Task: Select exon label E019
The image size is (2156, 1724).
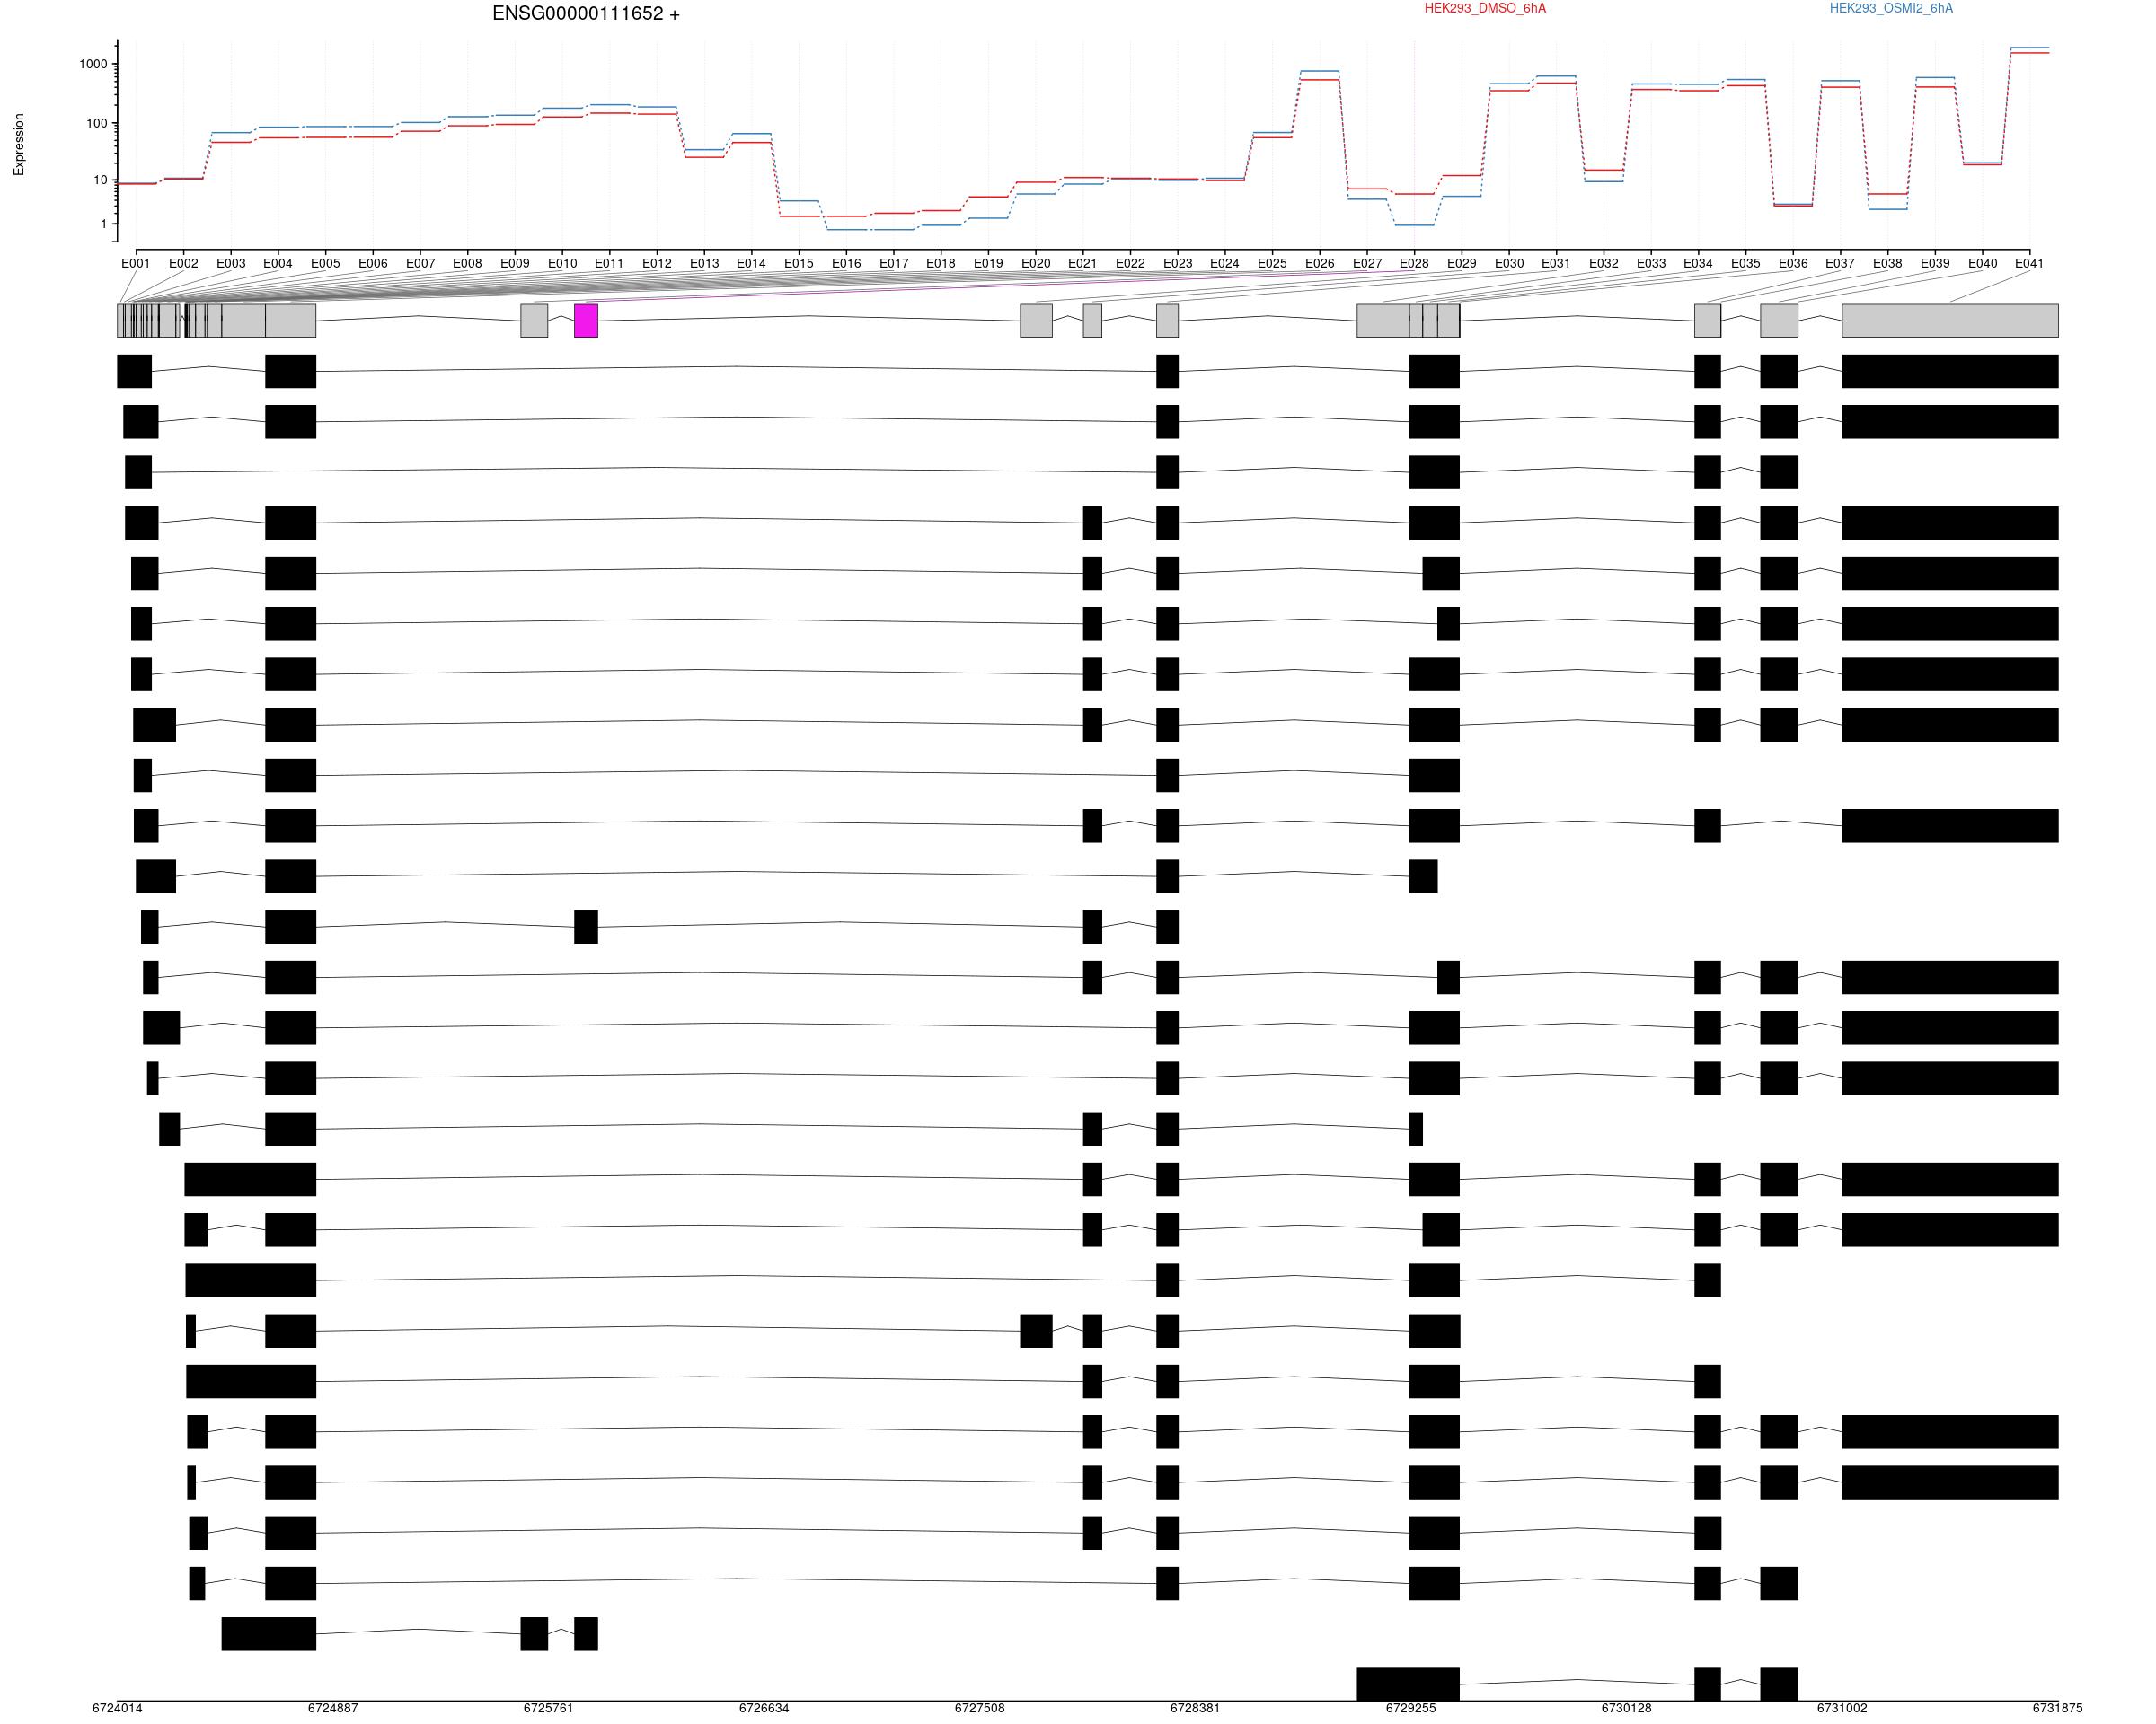Action: (x=988, y=264)
